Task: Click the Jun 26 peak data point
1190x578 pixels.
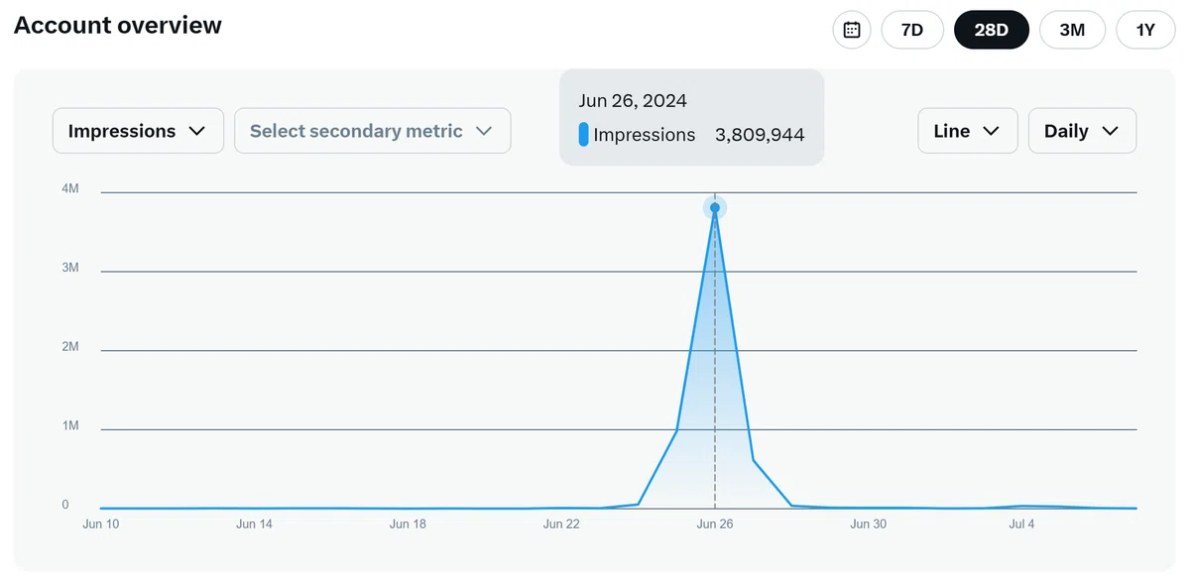Action: [x=715, y=208]
